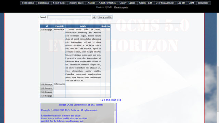Open the CRM menu item
Image resolution: width=219 pixels, height=123 pixels.
pyautogui.click(x=191, y=3)
